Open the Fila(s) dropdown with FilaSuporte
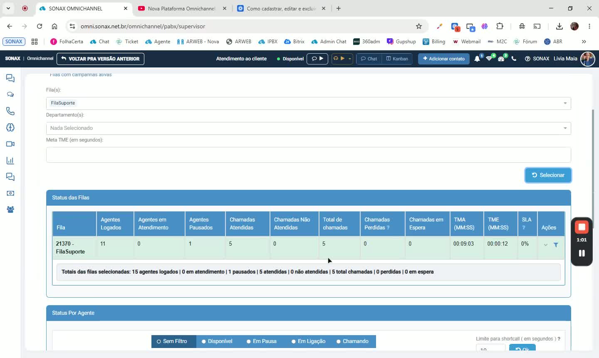Viewport: 599px width, 358px height. pyautogui.click(x=308, y=103)
